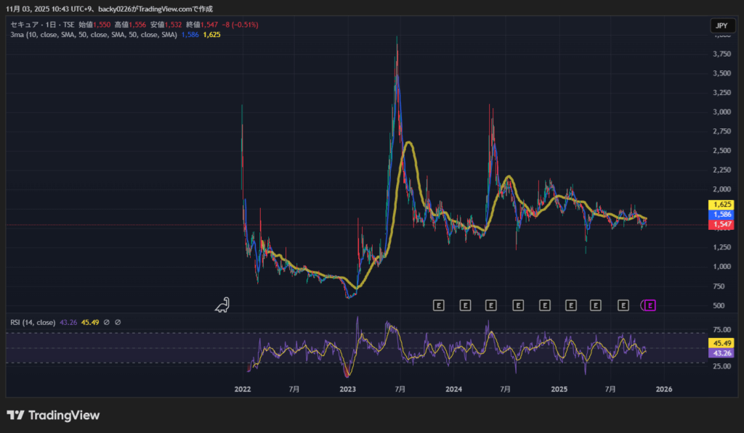744x433 pixels.
Task: Click the dinosaur icon on the chart
Action: click(x=223, y=305)
